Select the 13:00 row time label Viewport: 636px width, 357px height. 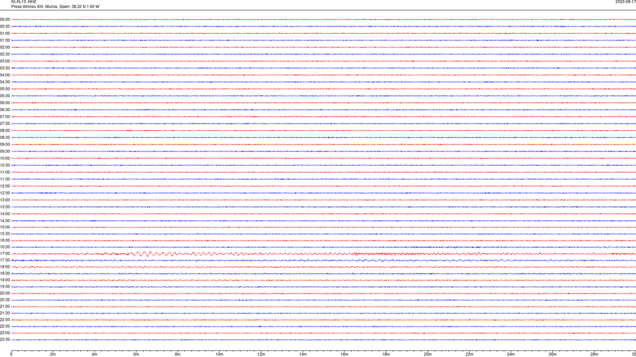point(5,200)
